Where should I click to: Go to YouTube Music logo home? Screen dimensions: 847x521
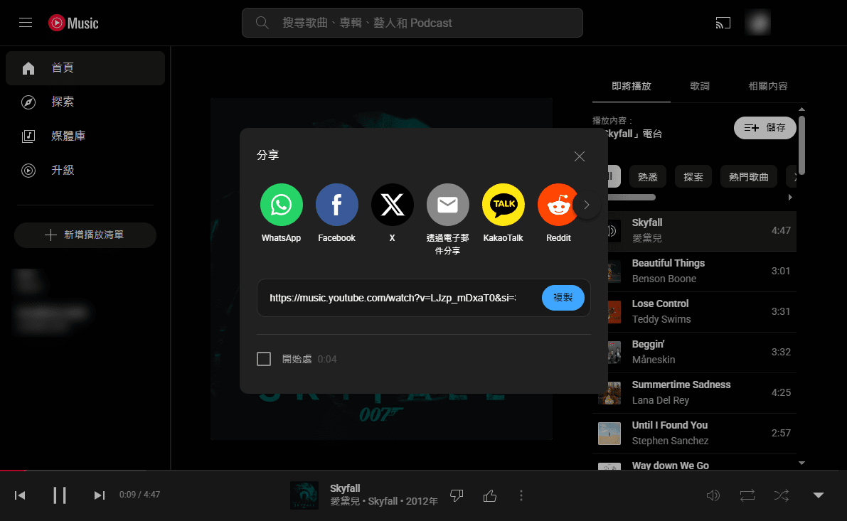[x=73, y=23]
